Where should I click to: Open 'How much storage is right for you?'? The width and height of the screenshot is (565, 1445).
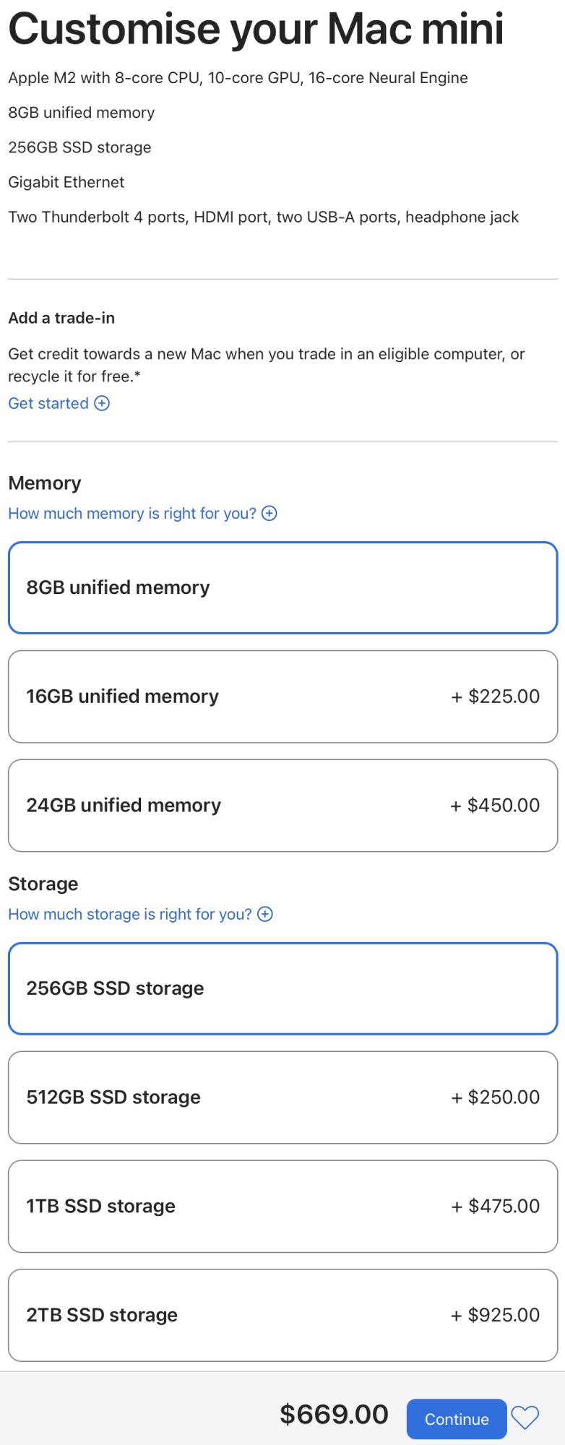130,914
